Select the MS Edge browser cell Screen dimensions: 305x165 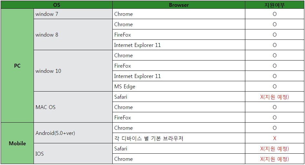pyautogui.click(x=179, y=86)
